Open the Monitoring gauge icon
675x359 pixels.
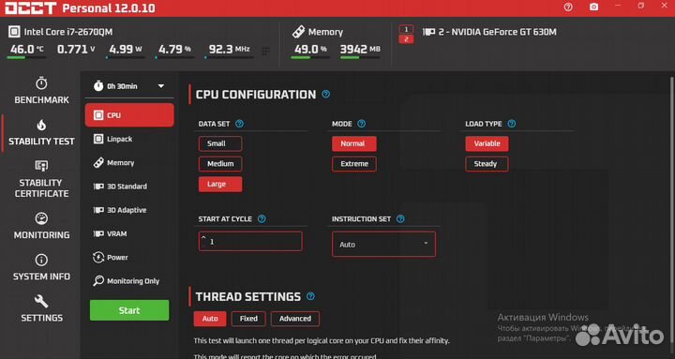click(41, 218)
